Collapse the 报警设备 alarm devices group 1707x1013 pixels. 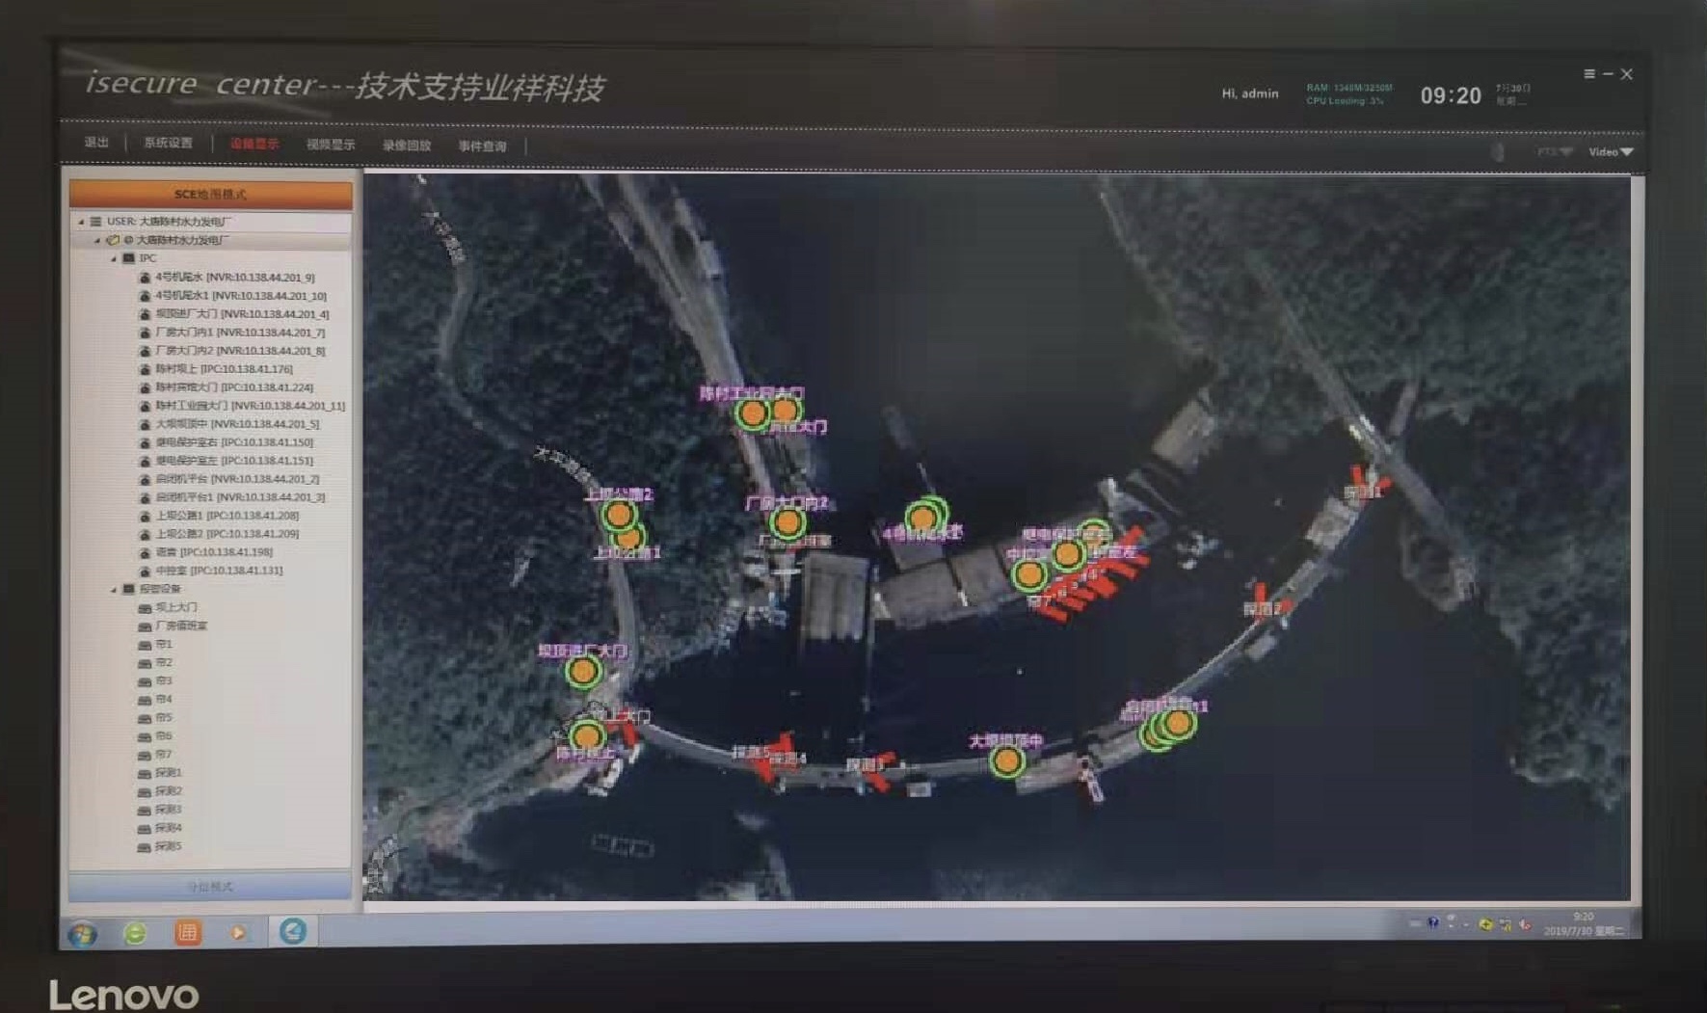click(x=114, y=589)
